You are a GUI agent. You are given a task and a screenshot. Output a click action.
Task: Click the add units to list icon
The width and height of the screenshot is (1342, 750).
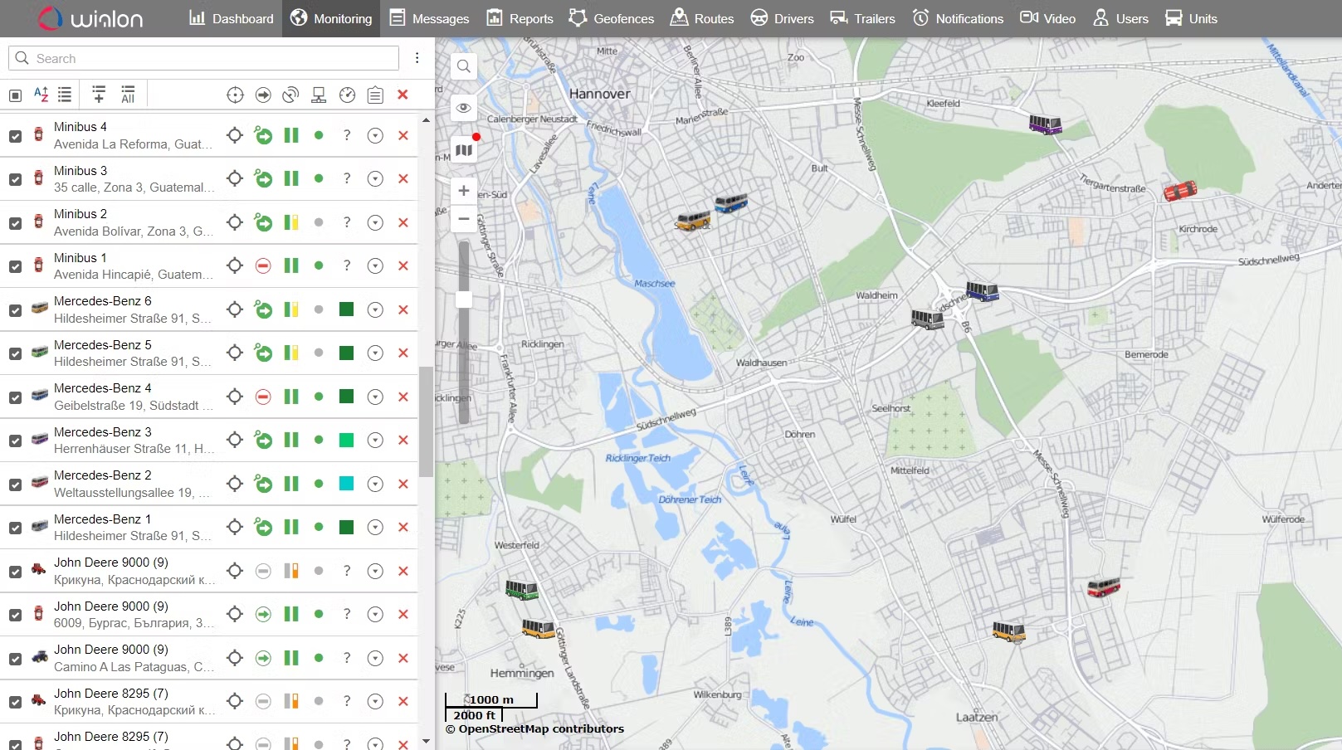(99, 95)
